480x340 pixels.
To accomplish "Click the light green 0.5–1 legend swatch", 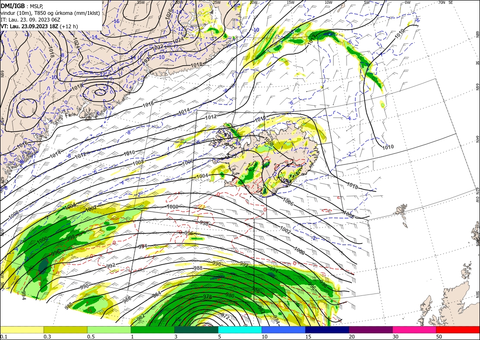I will pyautogui.click(x=109, y=329).
